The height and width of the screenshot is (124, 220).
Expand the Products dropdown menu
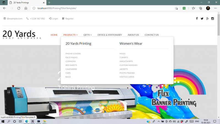click(x=70, y=35)
